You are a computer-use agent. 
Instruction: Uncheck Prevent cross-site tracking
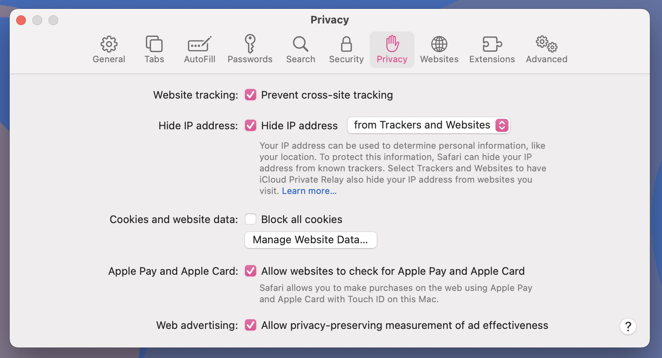point(251,95)
